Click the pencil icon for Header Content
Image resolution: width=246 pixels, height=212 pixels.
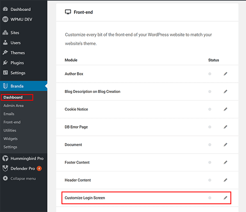[x=225, y=180]
